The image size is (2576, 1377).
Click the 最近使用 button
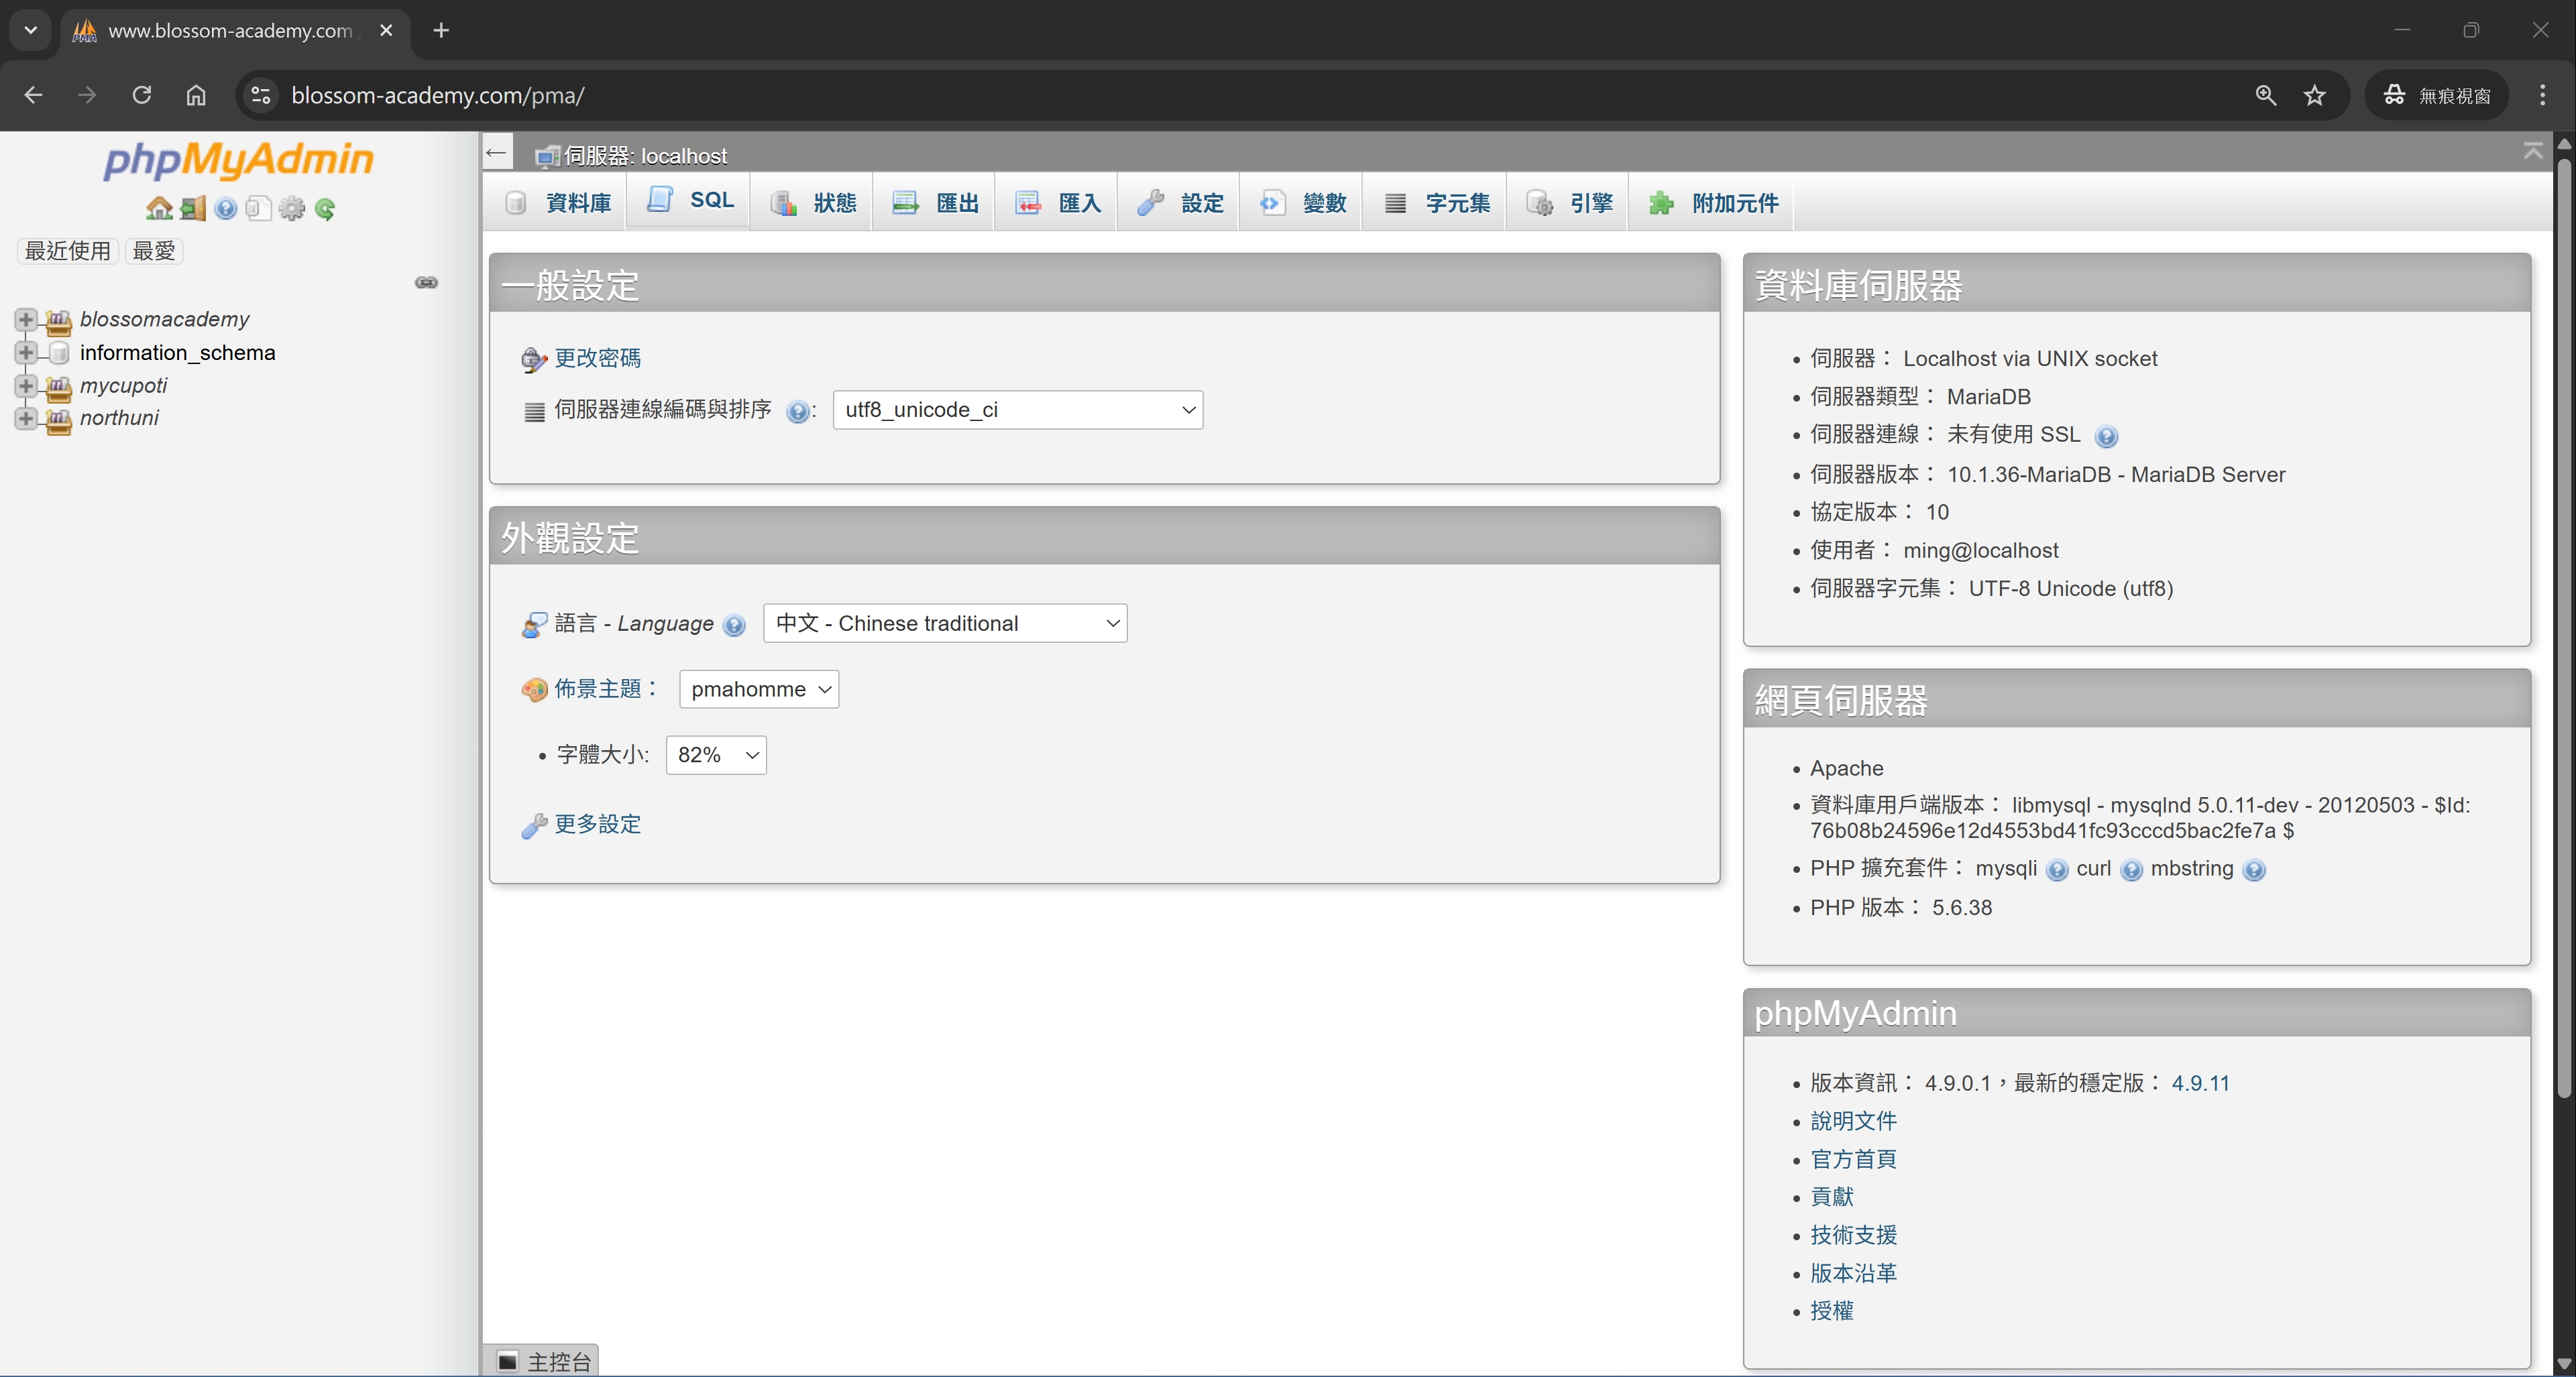[68, 251]
